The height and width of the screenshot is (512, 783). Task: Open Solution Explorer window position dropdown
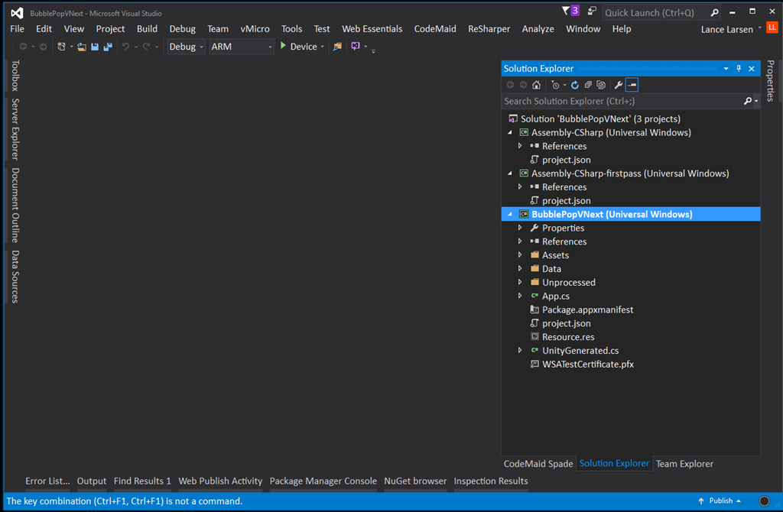tap(726, 69)
